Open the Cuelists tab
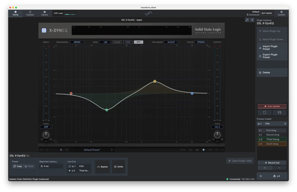The height and width of the screenshot is (192, 297). 30,13
